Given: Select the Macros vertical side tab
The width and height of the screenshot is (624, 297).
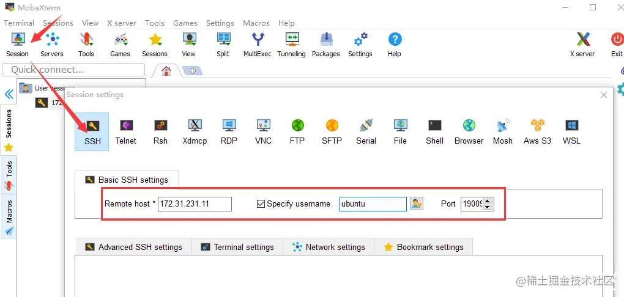Looking at the screenshot, I should (9, 217).
